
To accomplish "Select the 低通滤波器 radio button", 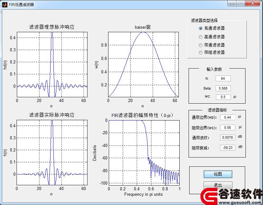I will pyautogui.click(x=212, y=28).
